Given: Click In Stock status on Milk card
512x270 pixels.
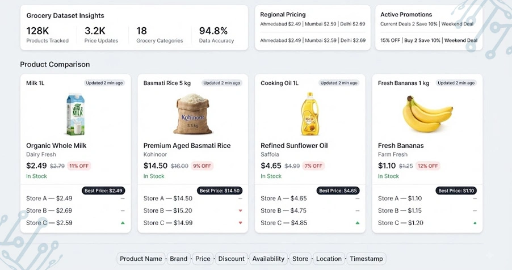Looking at the screenshot, I should coord(36,176).
